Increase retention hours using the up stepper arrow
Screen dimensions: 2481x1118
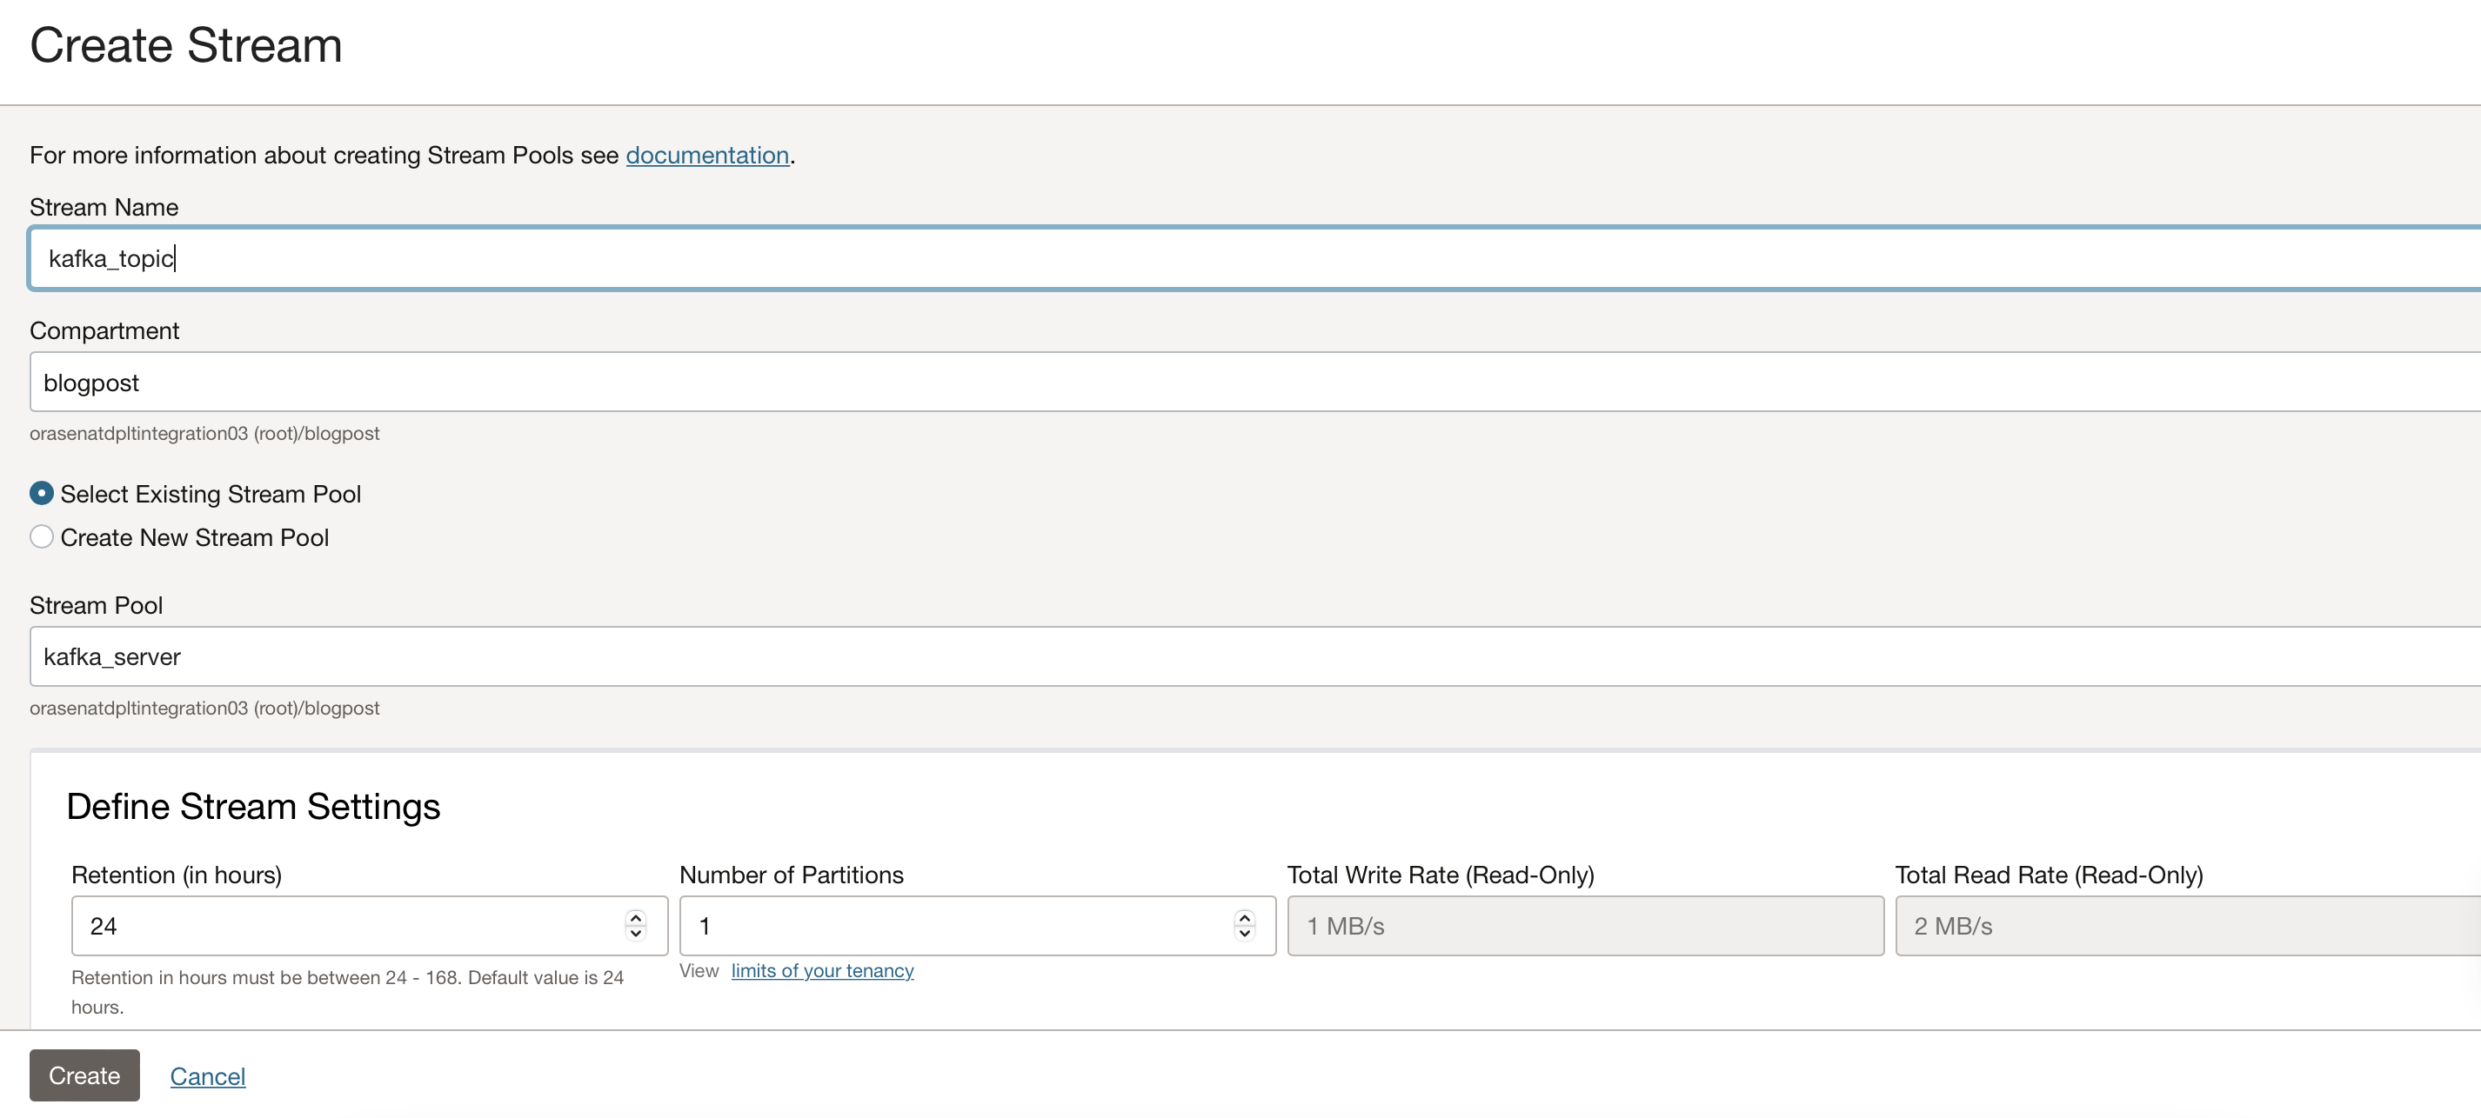[635, 919]
